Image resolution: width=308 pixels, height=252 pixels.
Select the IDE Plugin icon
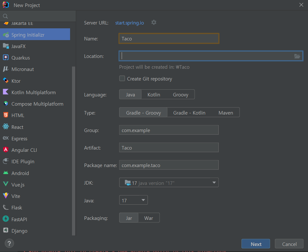(6, 161)
